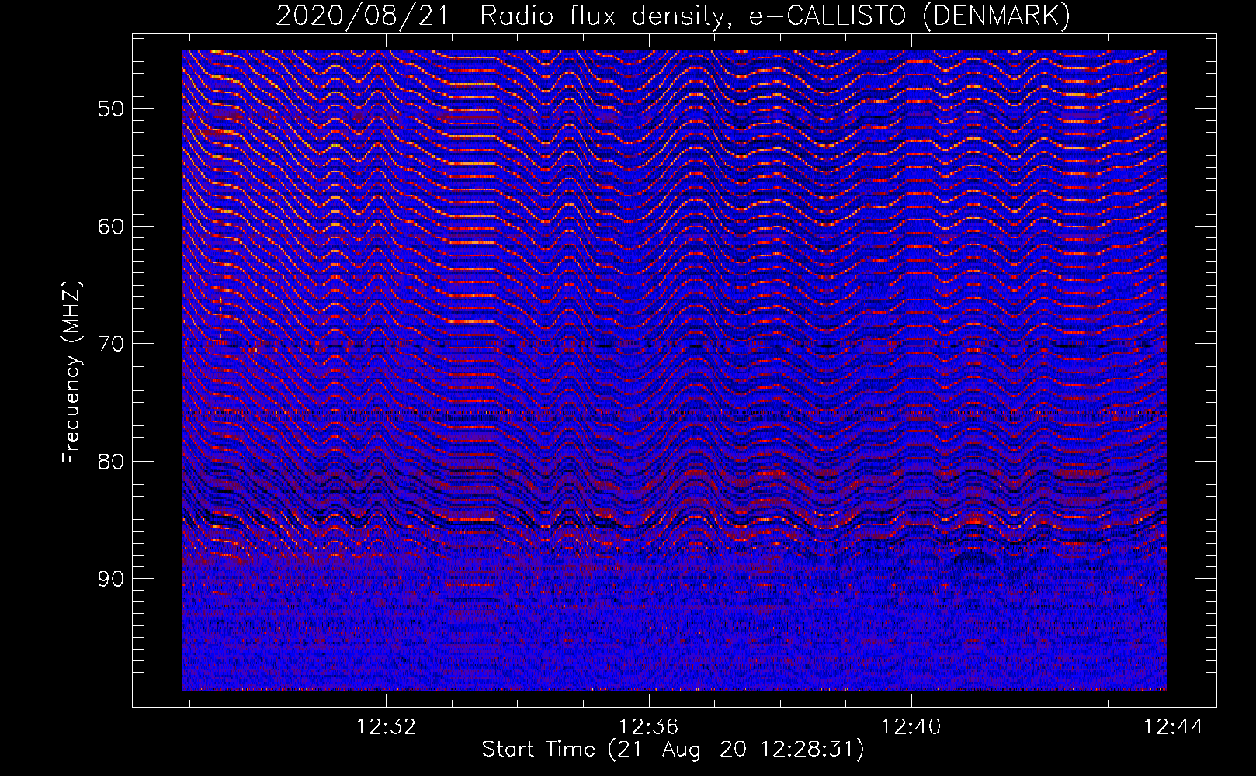Image resolution: width=1256 pixels, height=776 pixels.
Task: Select the Frequency (MHZ) axis label
Action: (x=71, y=372)
